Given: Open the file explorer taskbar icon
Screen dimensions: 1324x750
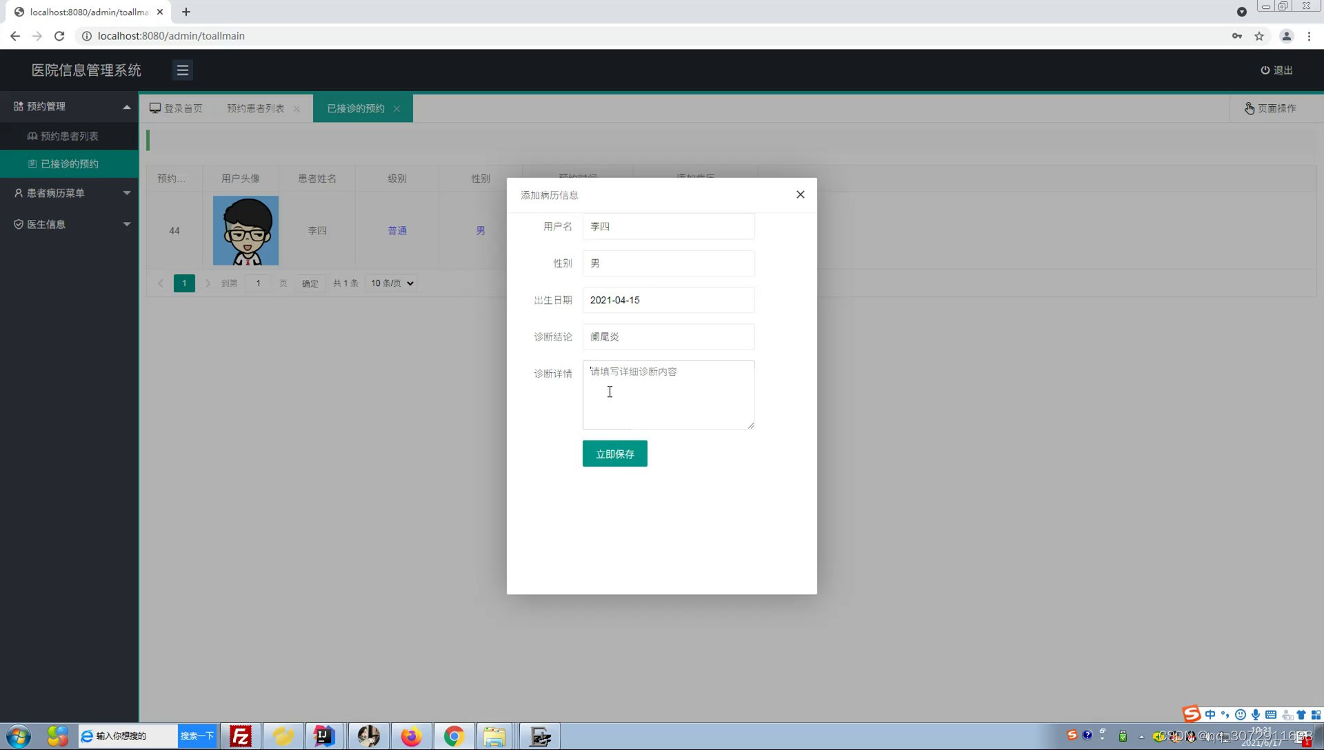Looking at the screenshot, I should click(494, 736).
